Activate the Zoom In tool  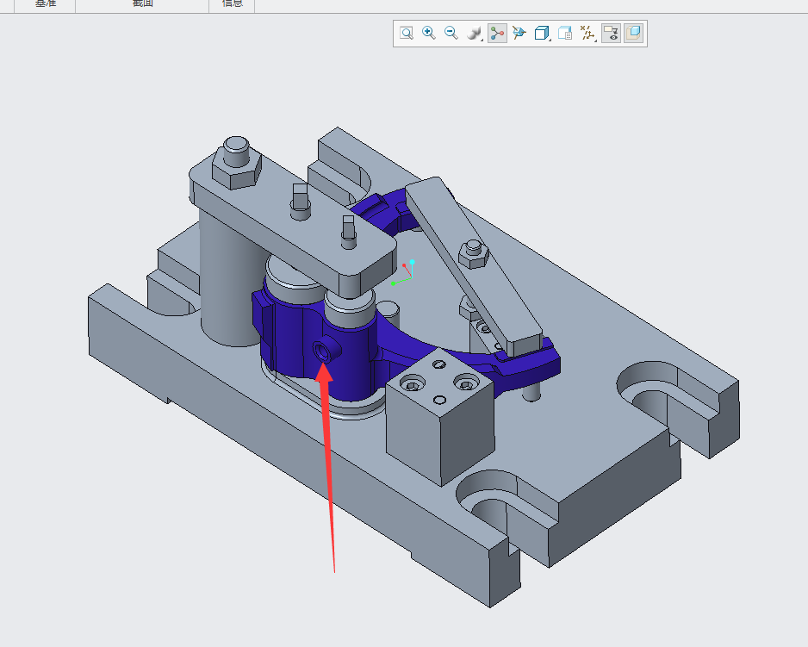point(429,34)
